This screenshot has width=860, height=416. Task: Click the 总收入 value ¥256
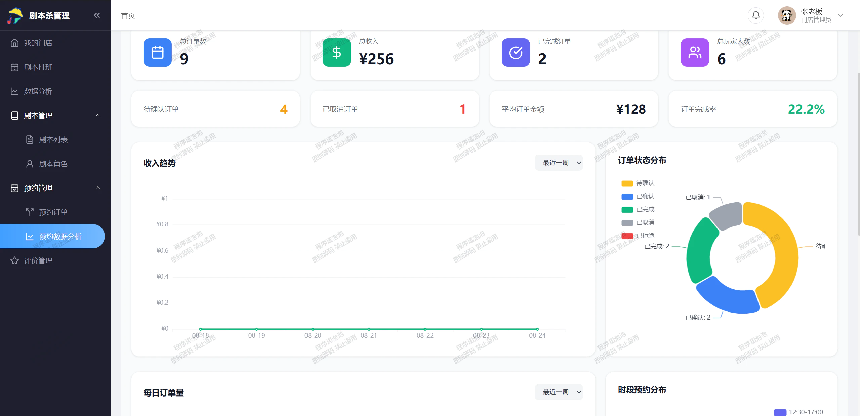pyautogui.click(x=376, y=59)
